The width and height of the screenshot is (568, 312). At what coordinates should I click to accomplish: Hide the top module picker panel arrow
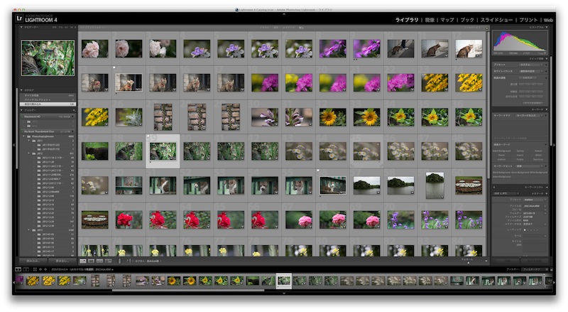pos(283,14)
